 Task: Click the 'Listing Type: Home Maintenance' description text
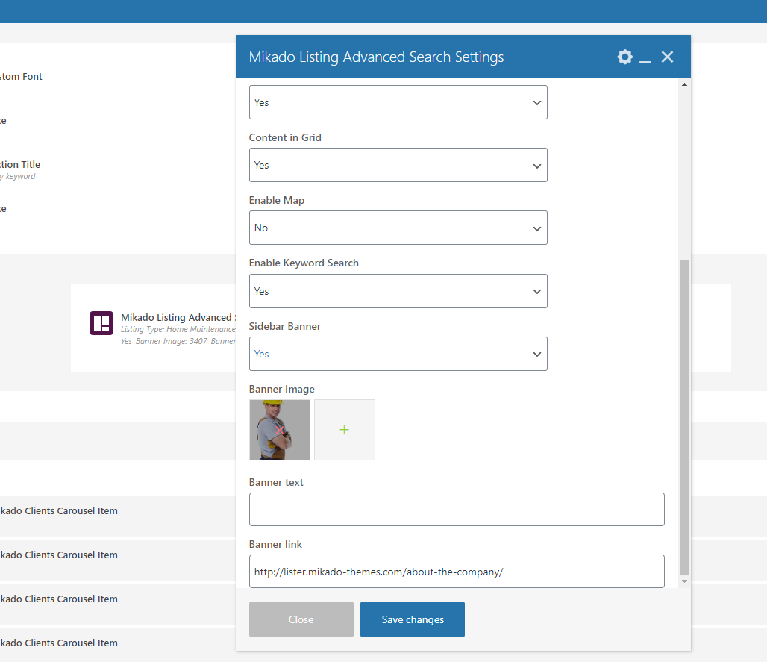tap(178, 329)
